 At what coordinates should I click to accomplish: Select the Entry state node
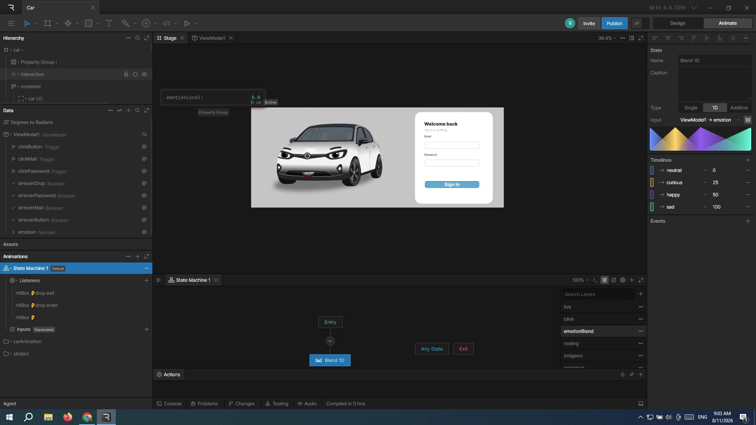(330, 322)
